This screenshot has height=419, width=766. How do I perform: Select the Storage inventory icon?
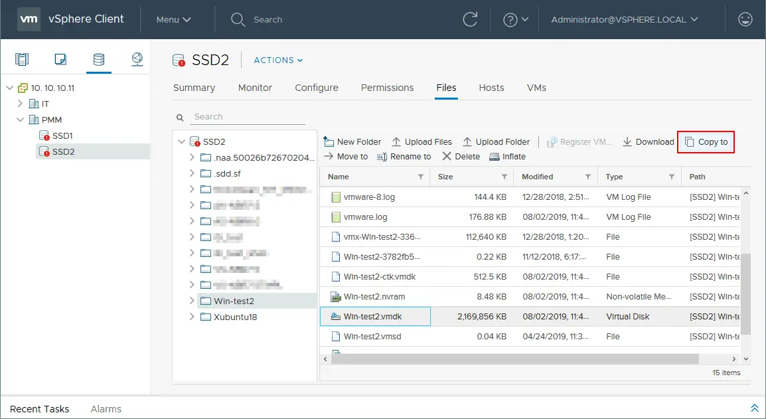99,59
